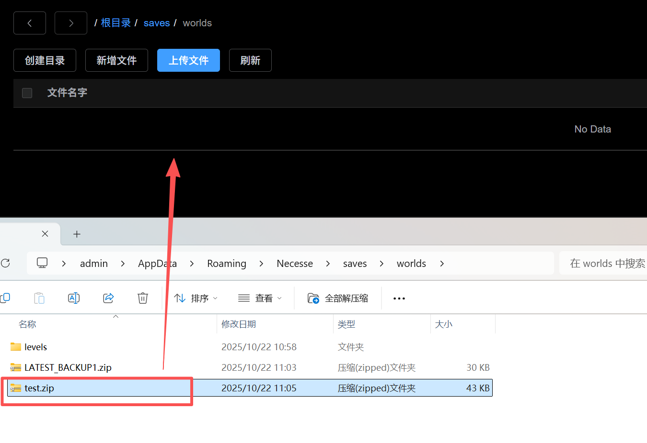Toggle the select-all checkbox beside 文件名字
The width and height of the screenshot is (647, 443).
point(27,93)
